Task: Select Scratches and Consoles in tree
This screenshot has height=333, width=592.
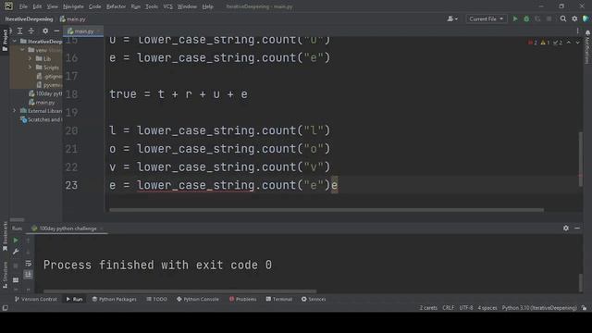Action: (x=42, y=119)
